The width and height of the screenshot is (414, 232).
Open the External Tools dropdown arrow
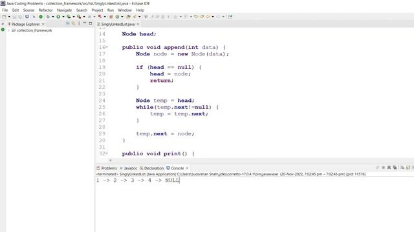click(x=84, y=17)
